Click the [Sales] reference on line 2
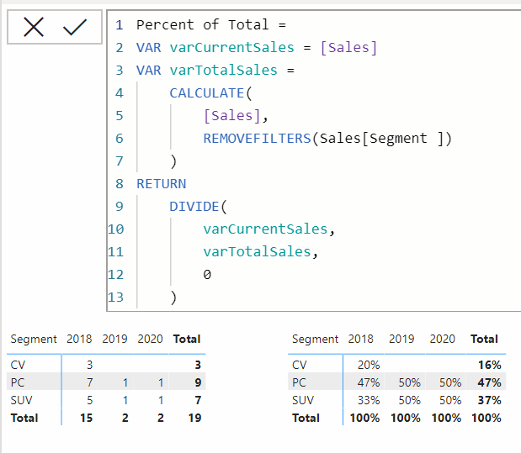This screenshot has height=453, width=521. click(348, 47)
